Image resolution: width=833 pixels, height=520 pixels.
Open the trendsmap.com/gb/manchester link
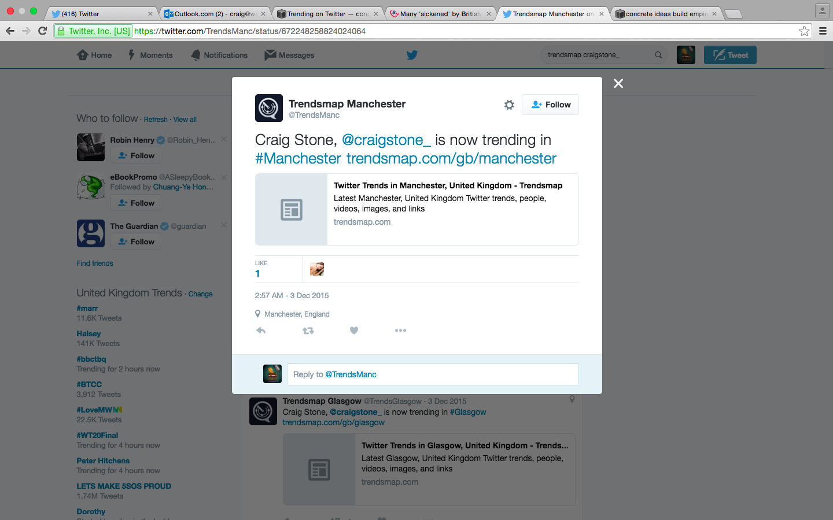(451, 158)
